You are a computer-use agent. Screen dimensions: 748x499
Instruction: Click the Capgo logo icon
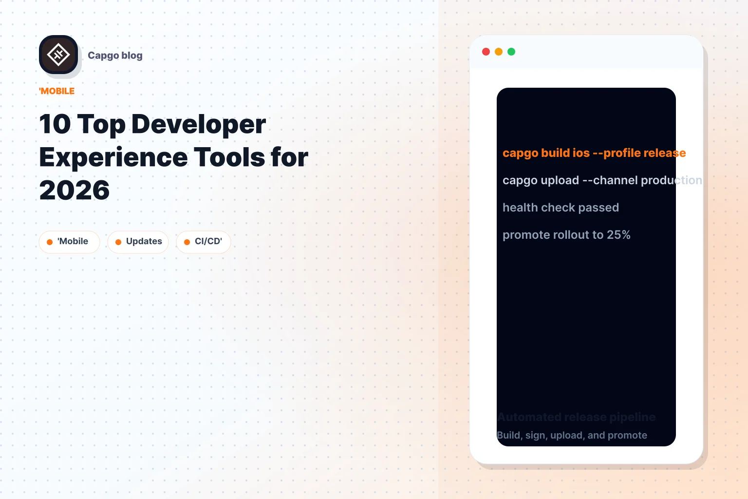coord(58,55)
